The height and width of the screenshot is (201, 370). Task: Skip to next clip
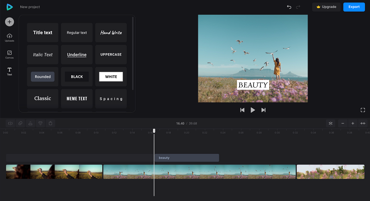click(263, 110)
